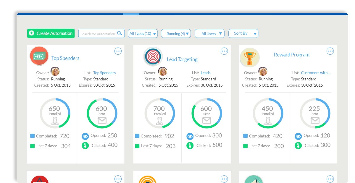Click the blue Completed: 902 swatch
Image resolution: width=355 pixels, height=183 pixels.
[x=137, y=136]
